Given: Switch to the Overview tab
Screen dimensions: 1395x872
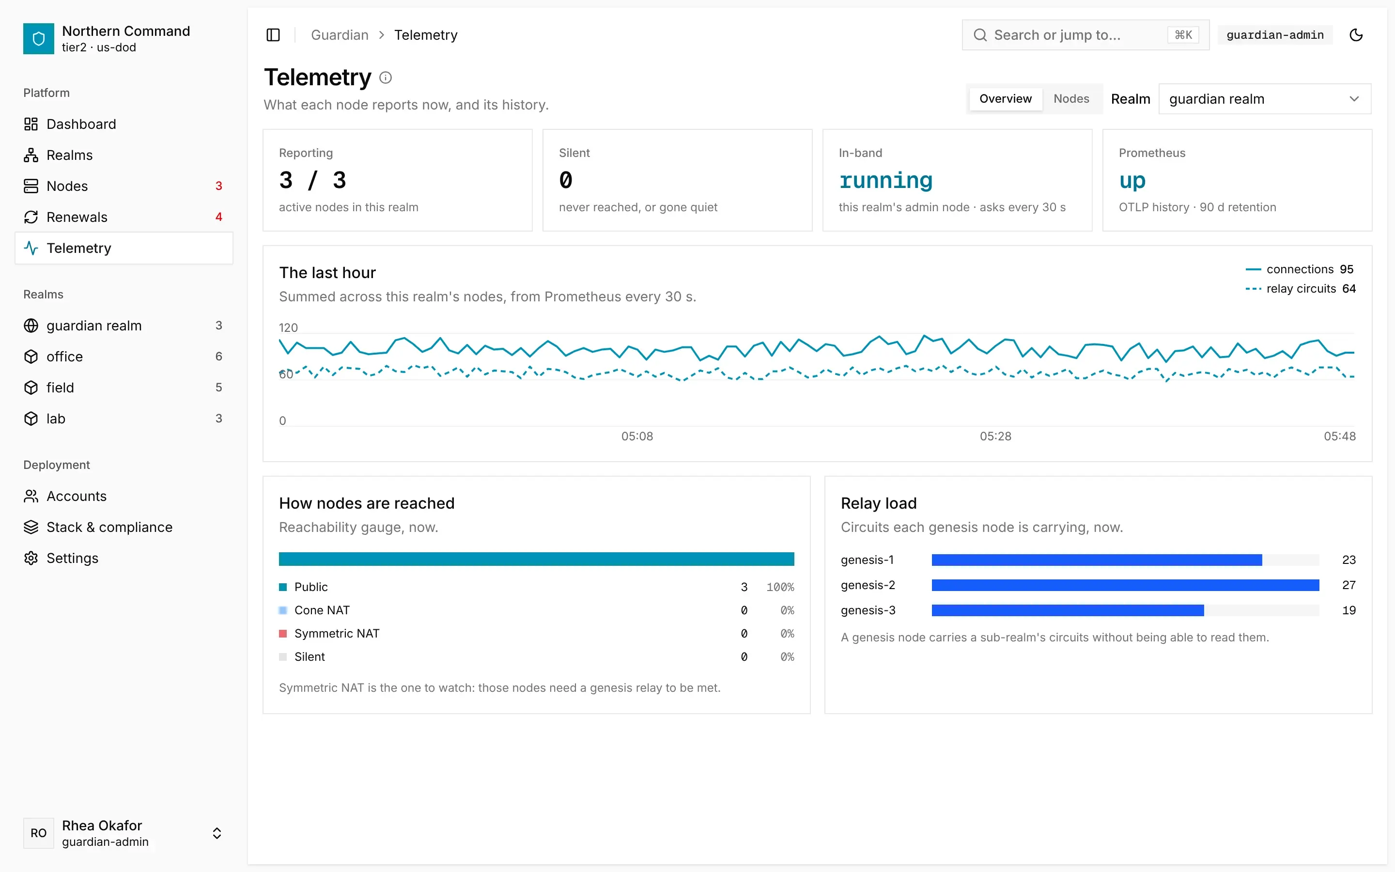Looking at the screenshot, I should 1006,99.
